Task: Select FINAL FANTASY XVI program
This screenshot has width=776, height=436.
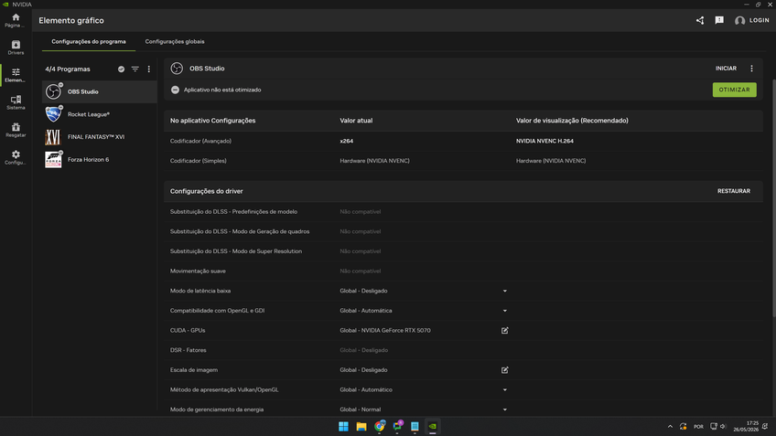Action: [x=100, y=137]
